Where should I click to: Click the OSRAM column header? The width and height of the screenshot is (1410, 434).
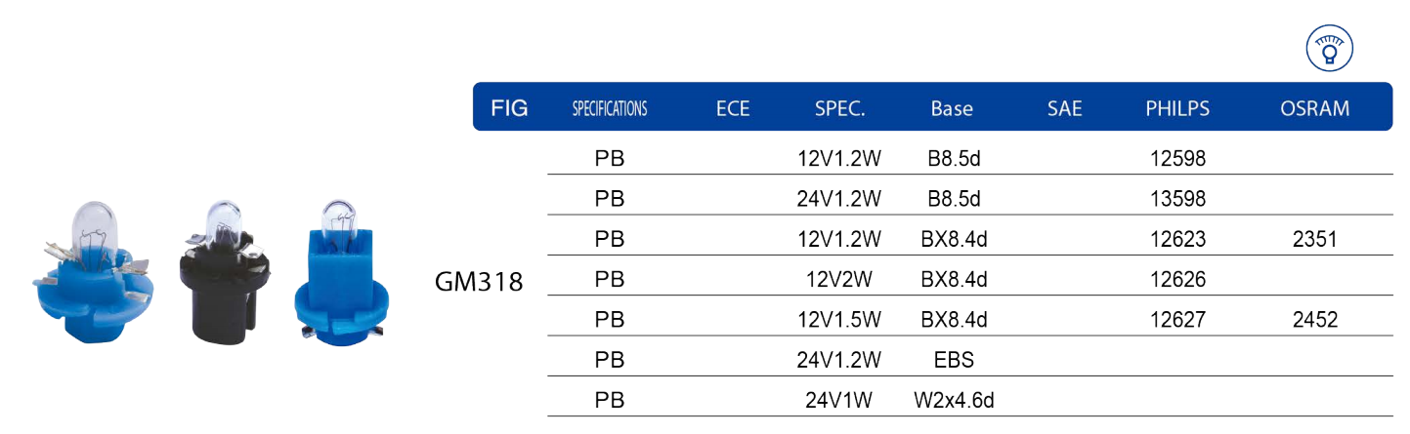[x=1314, y=108]
